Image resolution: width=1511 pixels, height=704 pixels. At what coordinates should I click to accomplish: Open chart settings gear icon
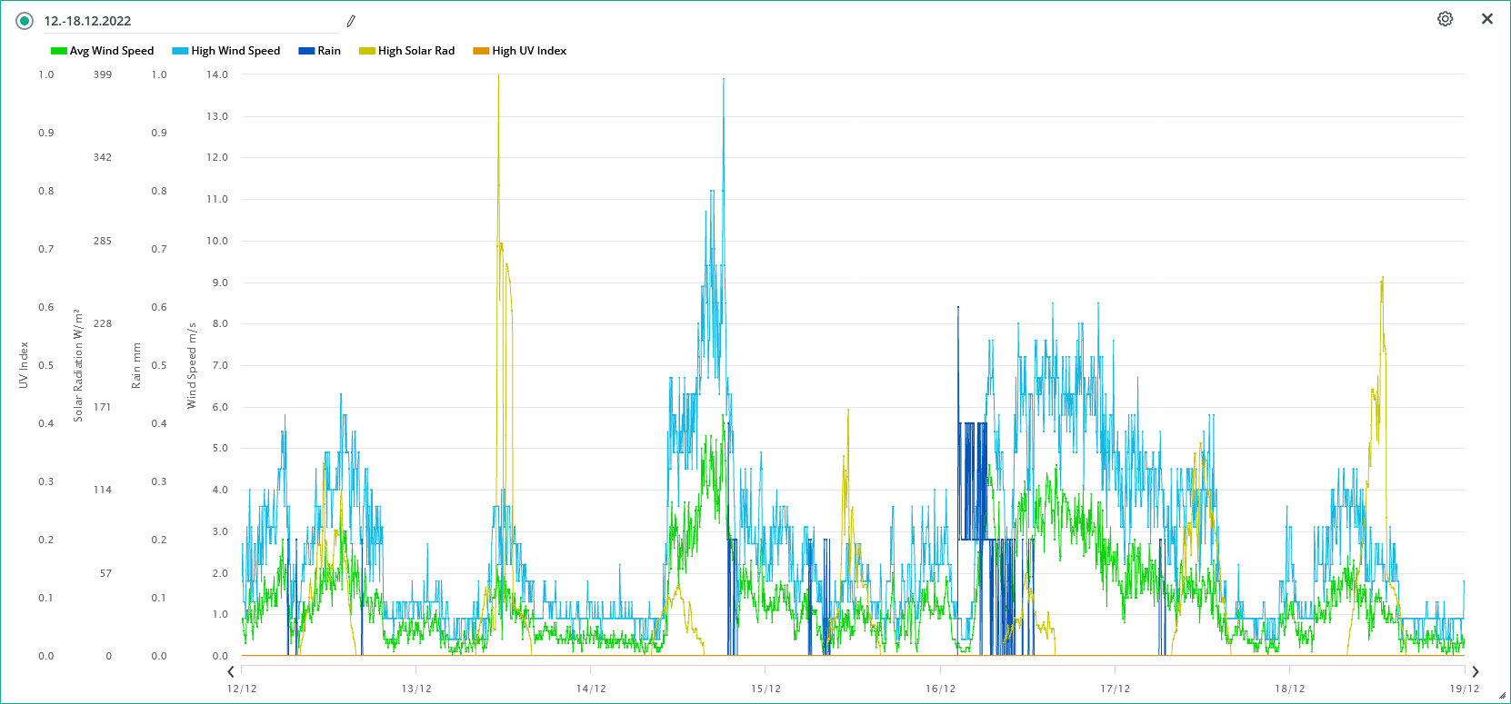pyautogui.click(x=1445, y=19)
